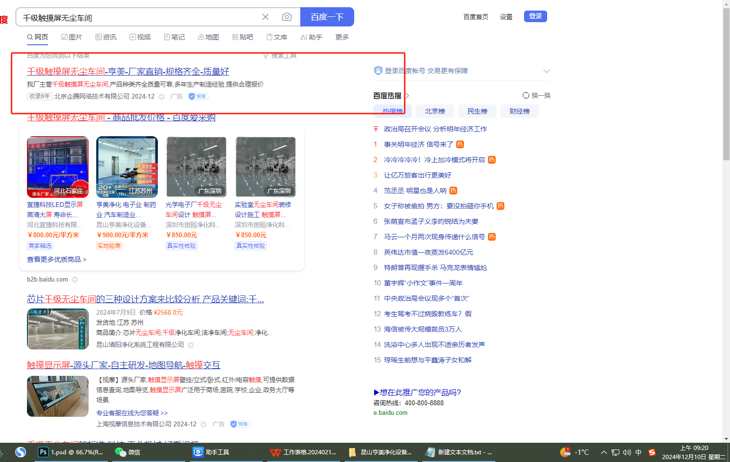Open the 江苏苏州 亨美净化 product thumbnail
Screen dimensions: 730x462
coord(127,167)
